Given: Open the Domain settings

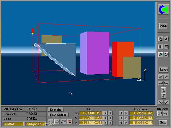Looking at the screenshot, I should [55, 110].
